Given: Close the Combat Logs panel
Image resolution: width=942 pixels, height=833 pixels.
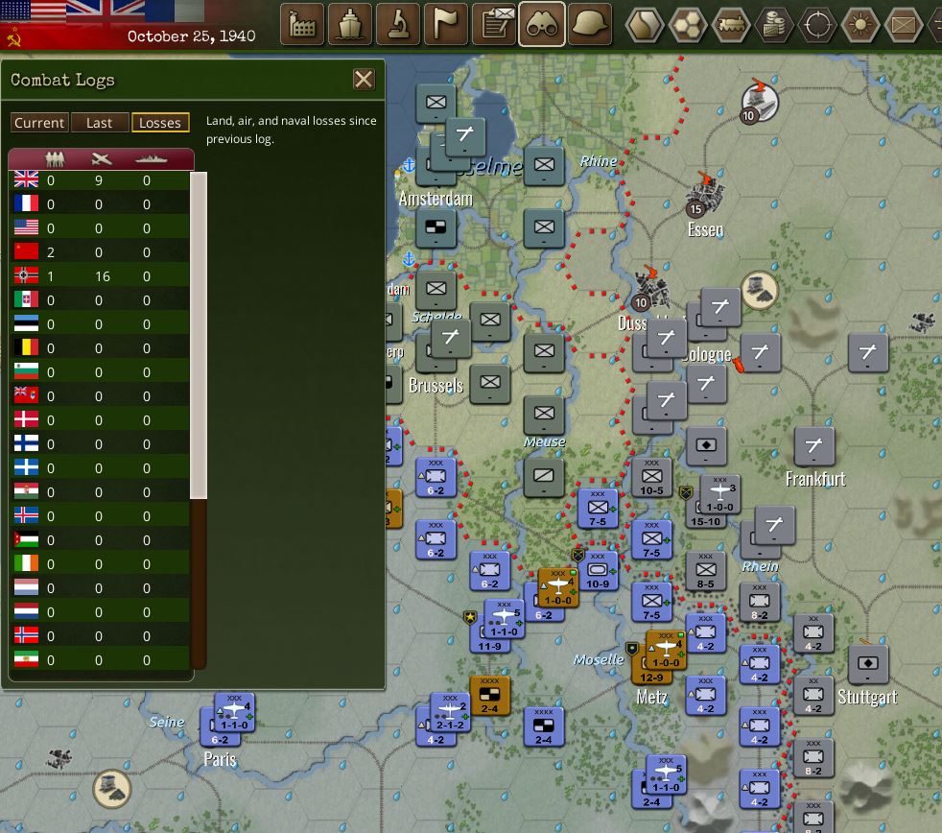Looking at the screenshot, I should pos(364,80).
